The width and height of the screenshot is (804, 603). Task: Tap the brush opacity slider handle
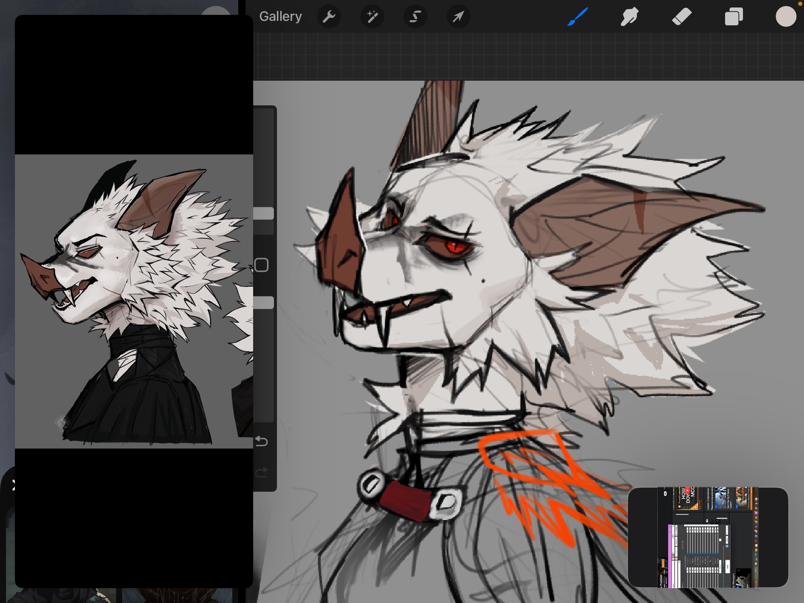coord(264,303)
